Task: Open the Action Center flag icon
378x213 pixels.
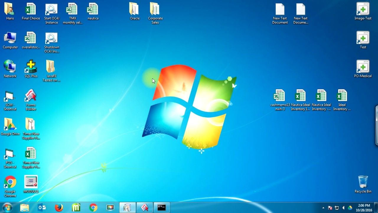Action: click(330, 208)
